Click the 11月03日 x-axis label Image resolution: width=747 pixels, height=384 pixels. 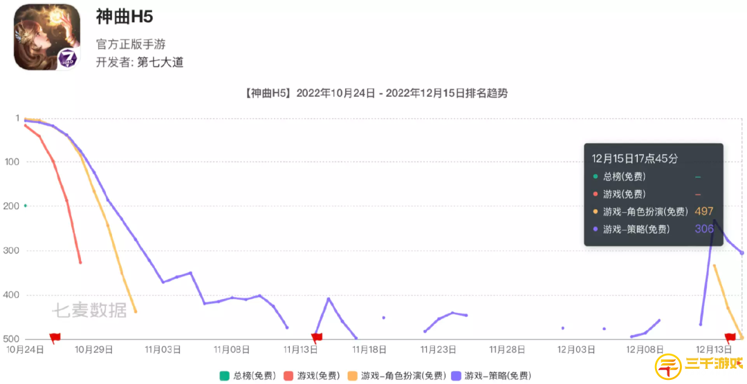pyautogui.click(x=162, y=349)
